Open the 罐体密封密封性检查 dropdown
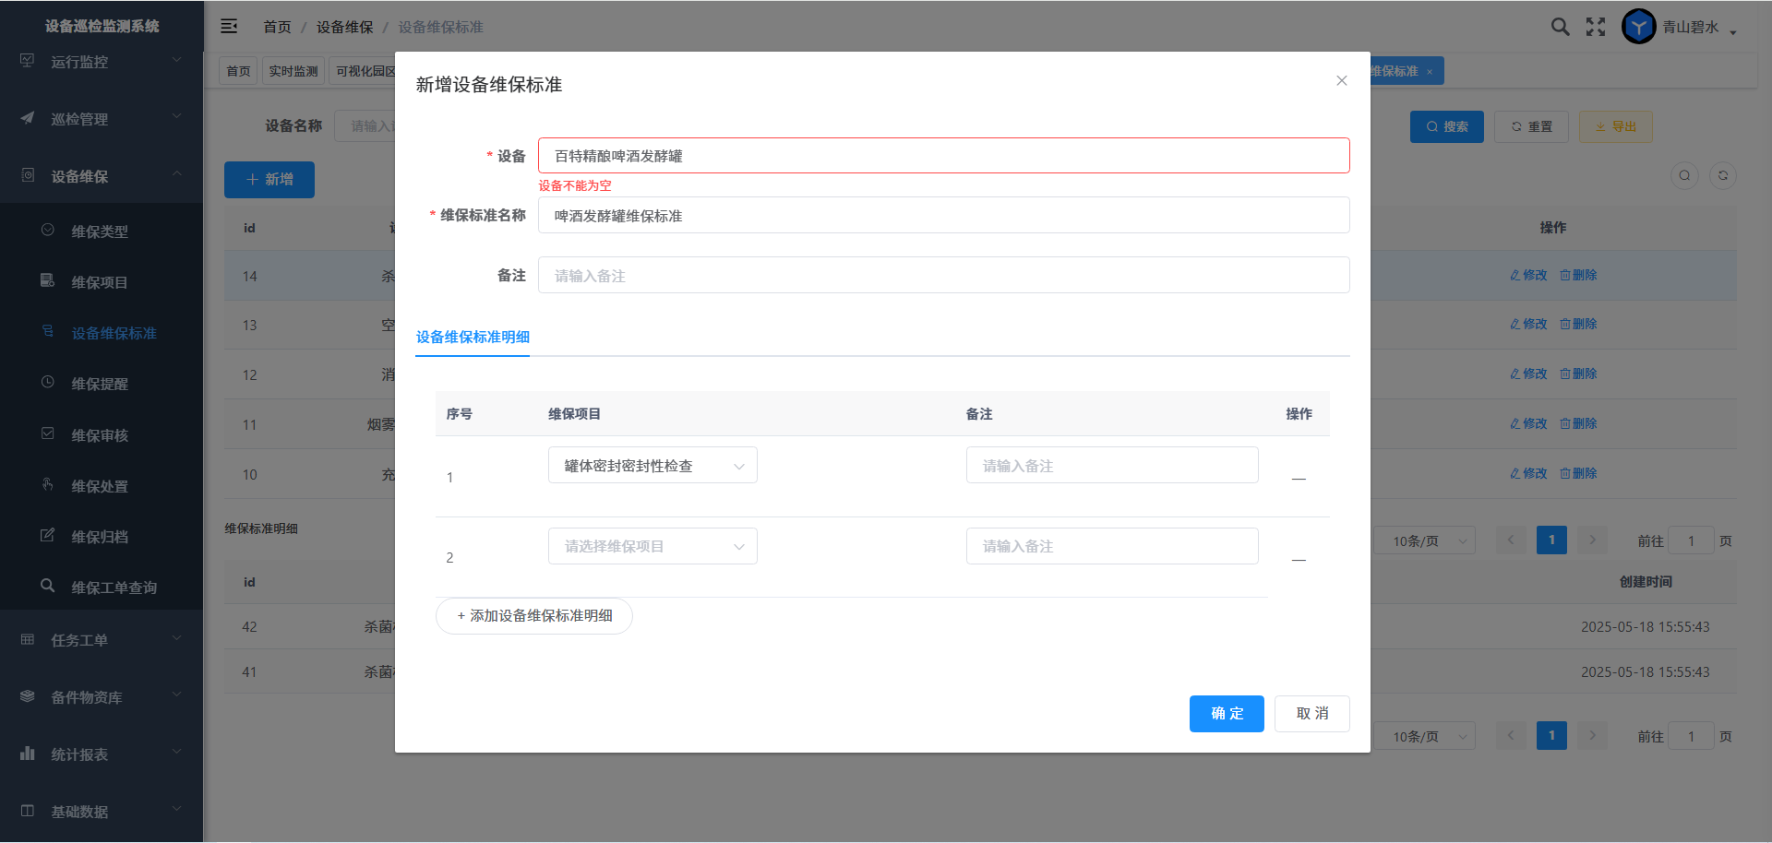The height and width of the screenshot is (843, 1772). [x=653, y=466]
